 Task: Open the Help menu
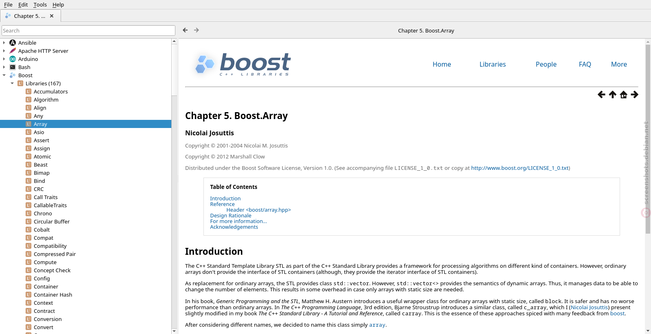point(58,4)
